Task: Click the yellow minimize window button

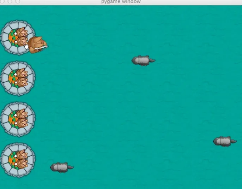Action: click(10, 1)
